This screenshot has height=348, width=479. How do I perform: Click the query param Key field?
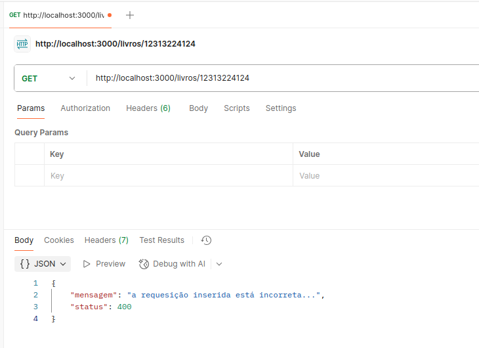[168, 176]
